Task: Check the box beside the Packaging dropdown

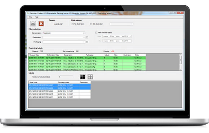Action: click(x=87, y=42)
